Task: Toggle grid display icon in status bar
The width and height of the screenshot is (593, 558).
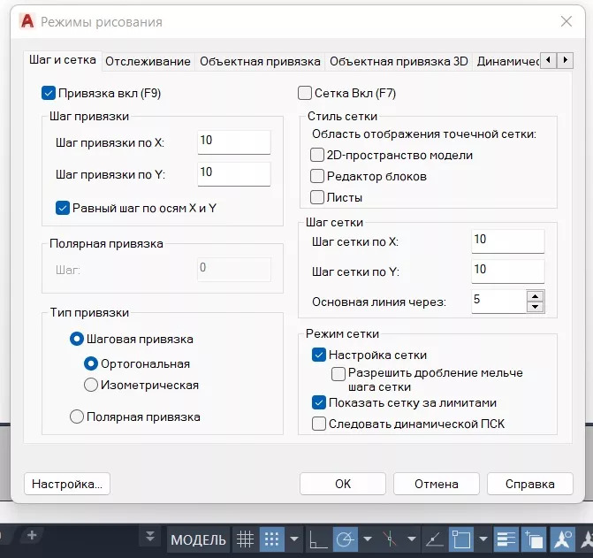Action: coord(246,539)
